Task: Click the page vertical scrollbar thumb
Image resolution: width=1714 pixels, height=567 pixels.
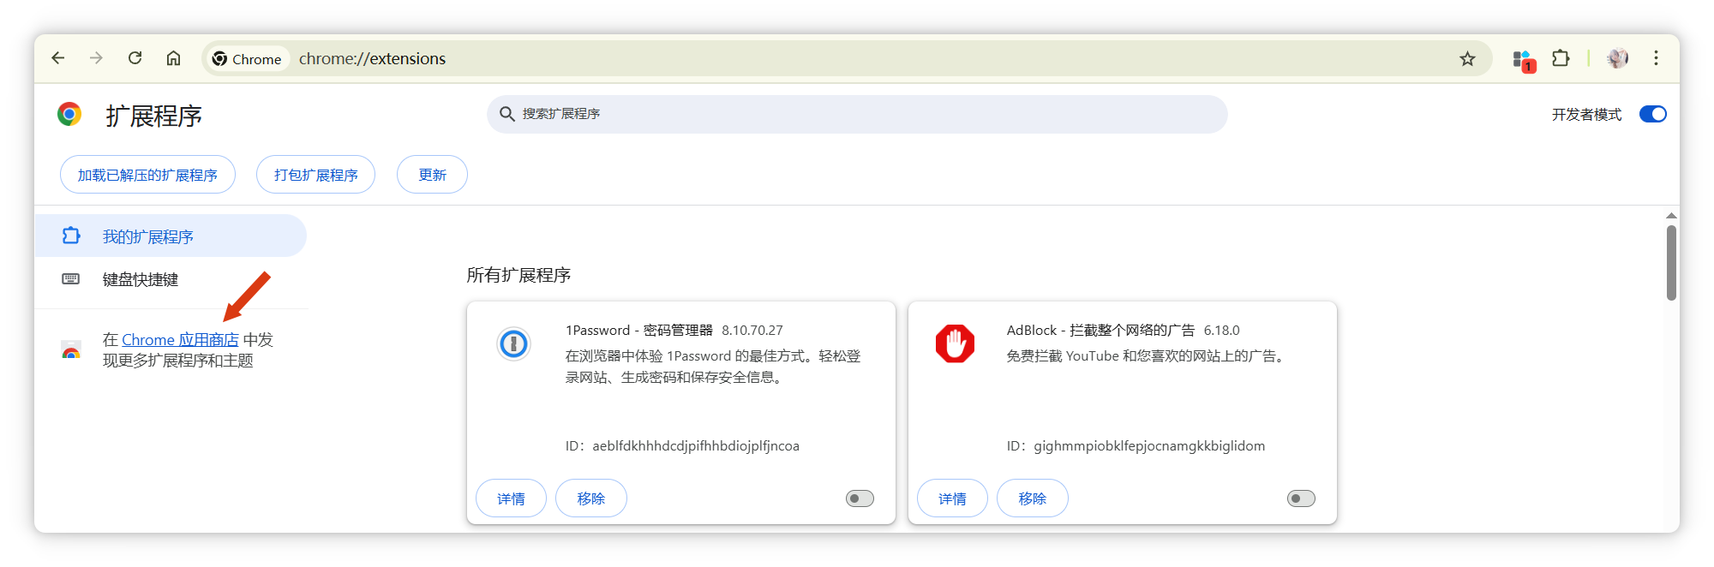Action: [x=1671, y=262]
